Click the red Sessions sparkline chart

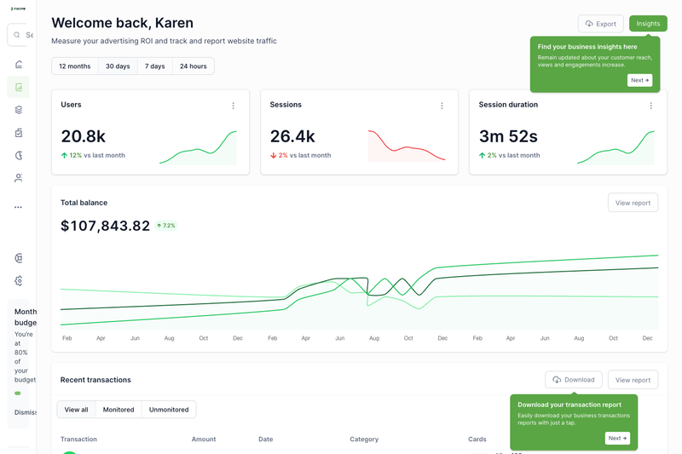click(407, 146)
